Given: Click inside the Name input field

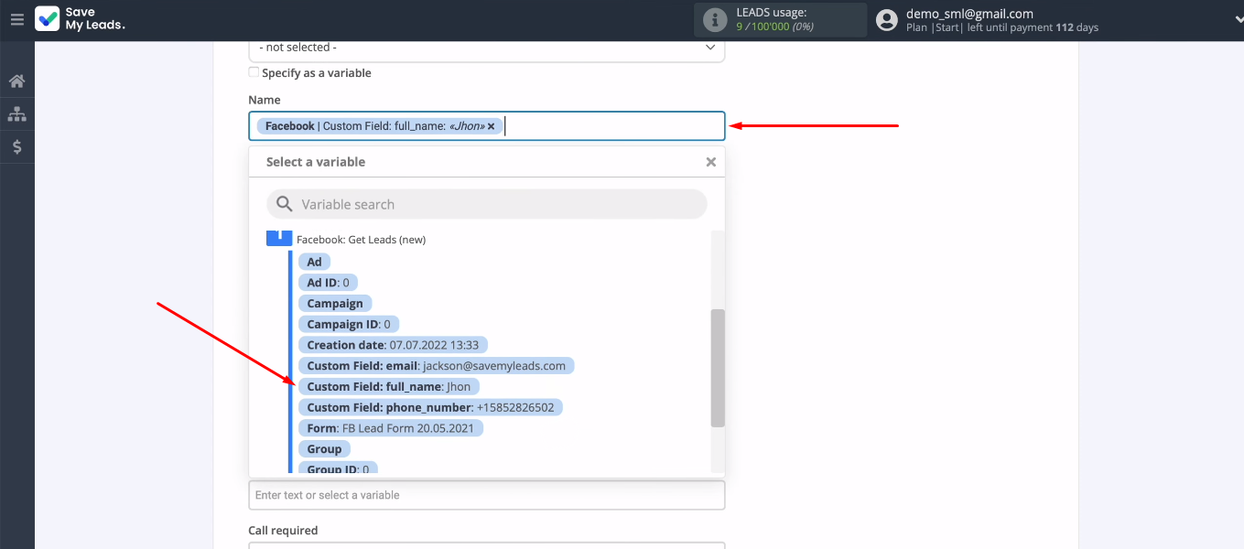Looking at the screenshot, I should [x=486, y=126].
